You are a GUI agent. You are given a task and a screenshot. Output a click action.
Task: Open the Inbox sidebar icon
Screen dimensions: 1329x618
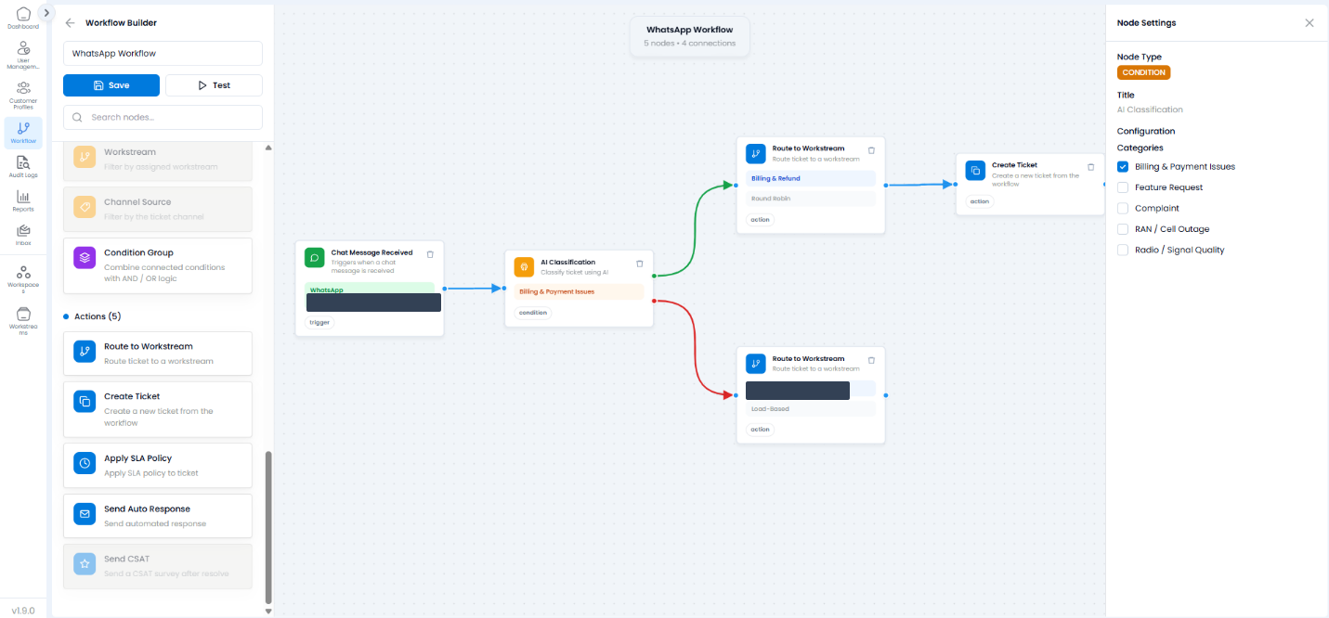coord(23,235)
